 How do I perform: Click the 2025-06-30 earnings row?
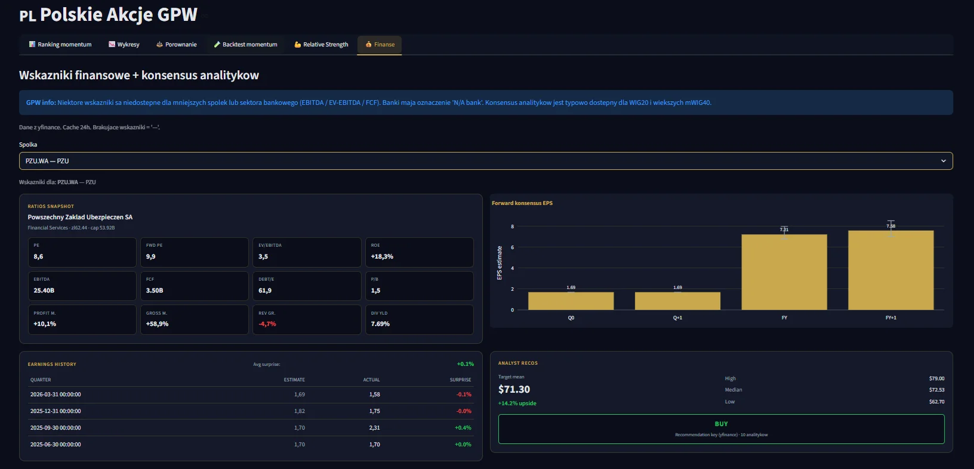pos(251,445)
